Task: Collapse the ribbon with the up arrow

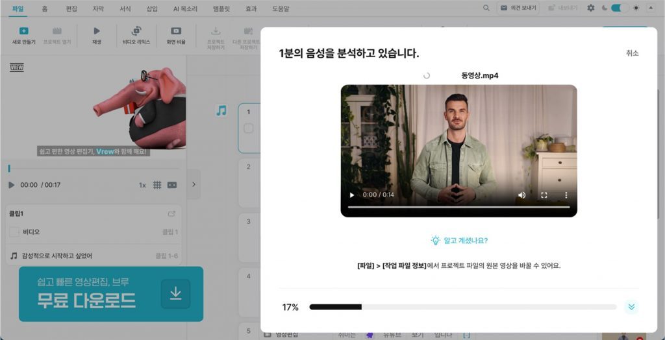Action: point(651,8)
